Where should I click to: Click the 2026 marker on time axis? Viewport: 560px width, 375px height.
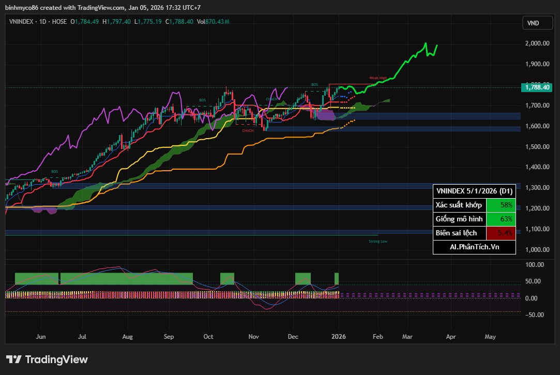(339, 337)
